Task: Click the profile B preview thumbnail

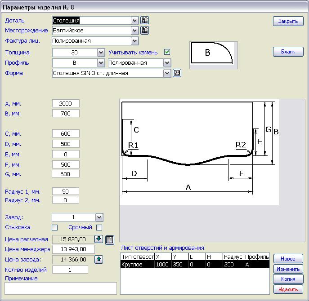Action: 214,55
